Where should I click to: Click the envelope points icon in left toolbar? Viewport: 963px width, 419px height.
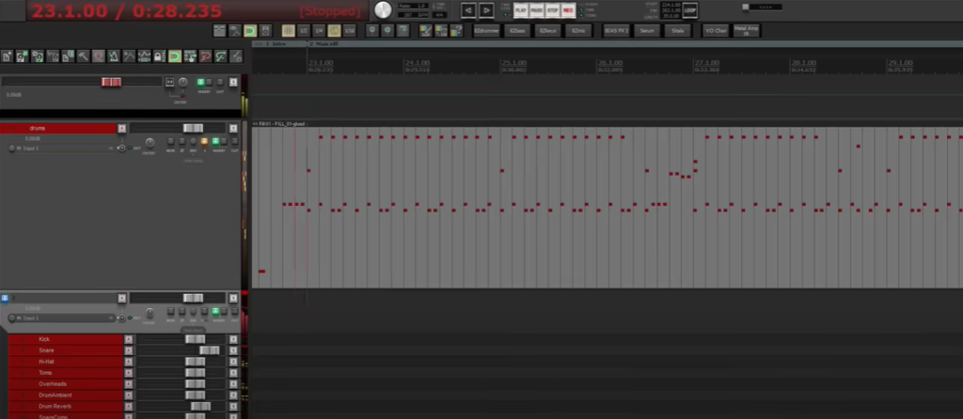129,56
